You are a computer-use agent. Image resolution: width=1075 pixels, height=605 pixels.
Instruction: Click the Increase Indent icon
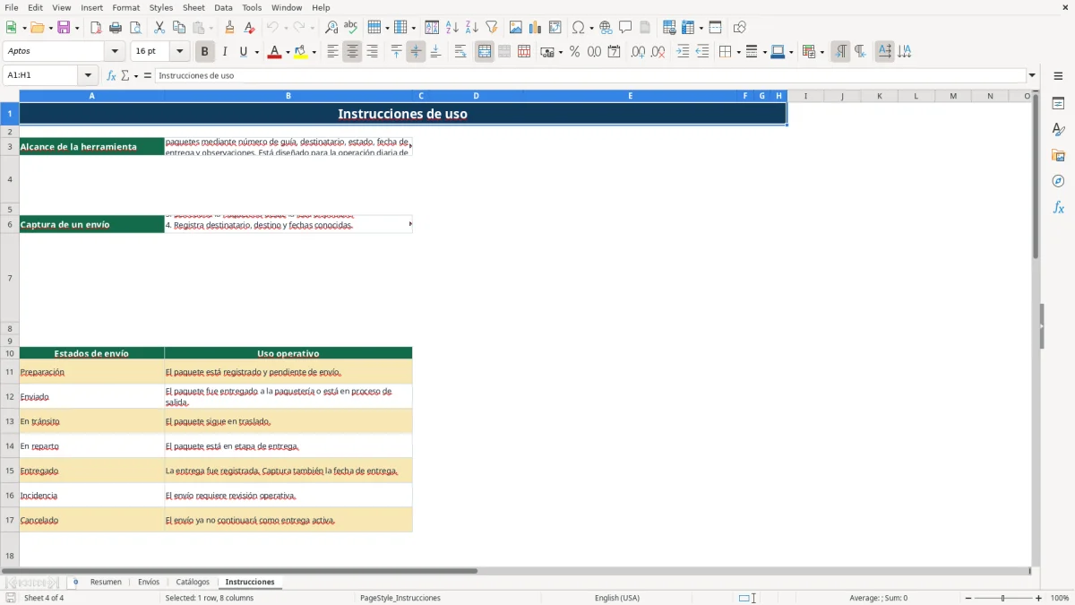683,52
